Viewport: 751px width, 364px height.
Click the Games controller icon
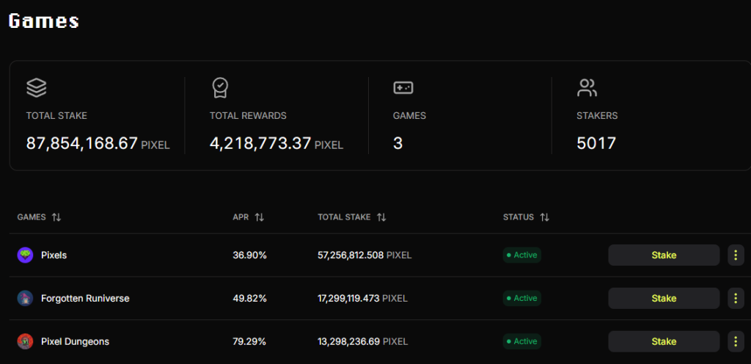pos(403,87)
